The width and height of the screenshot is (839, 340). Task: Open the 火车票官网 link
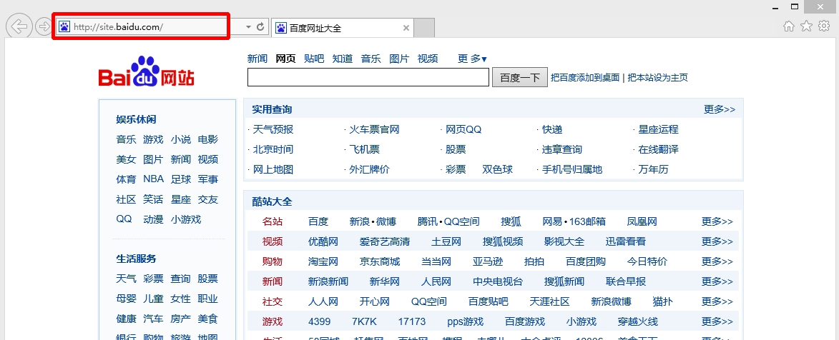click(x=374, y=129)
